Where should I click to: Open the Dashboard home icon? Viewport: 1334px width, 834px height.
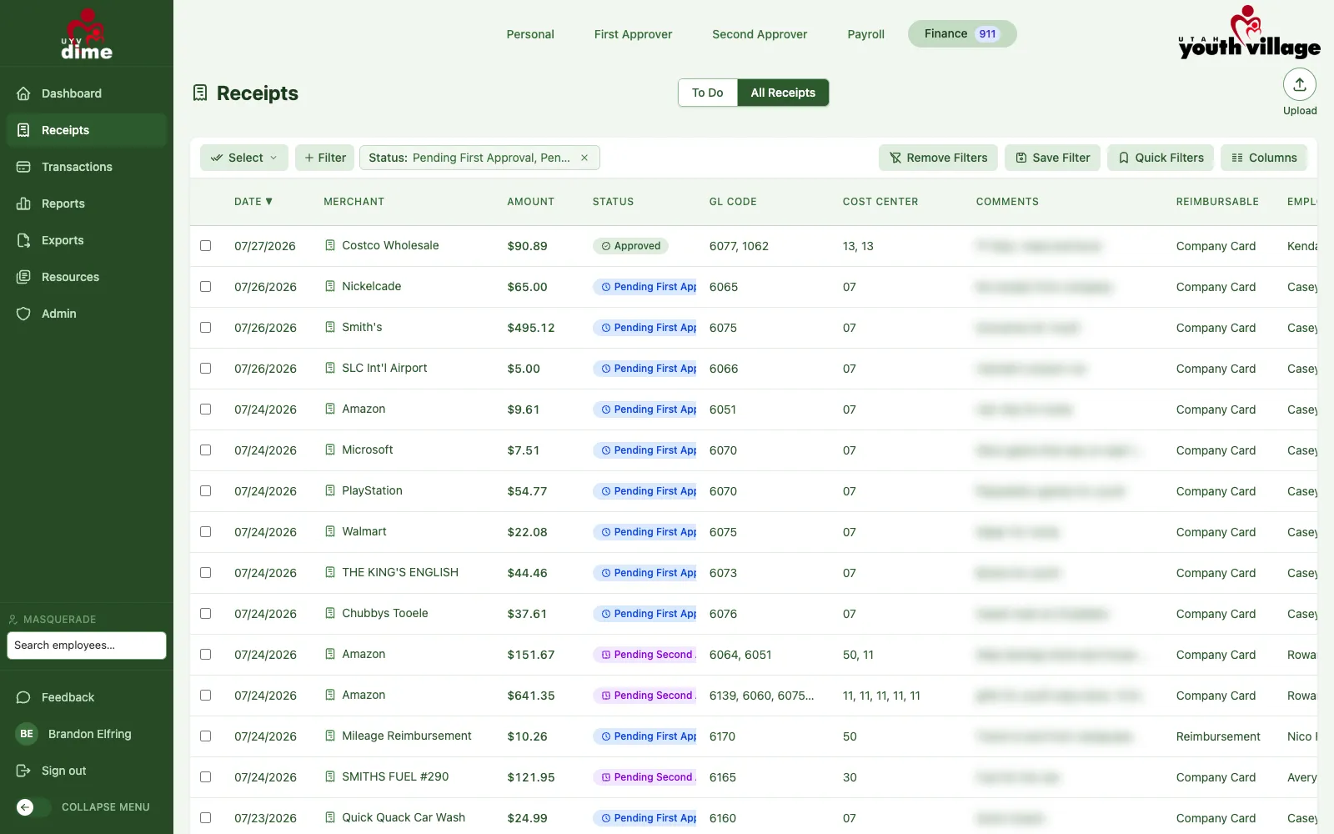point(23,93)
